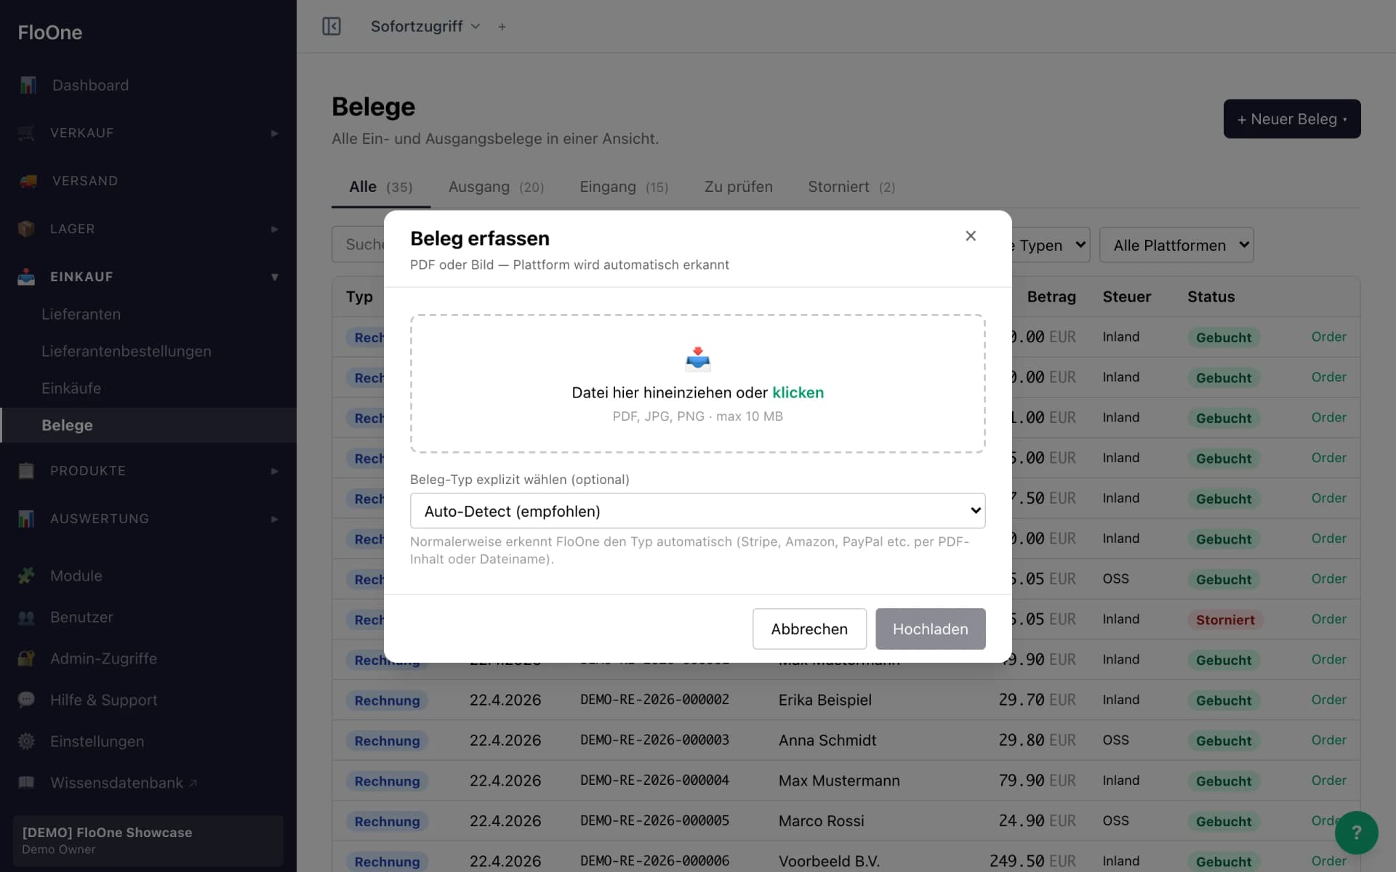The height and width of the screenshot is (872, 1396).
Task: Switch to the Eingang (15) tab
Action: [624, 187]
